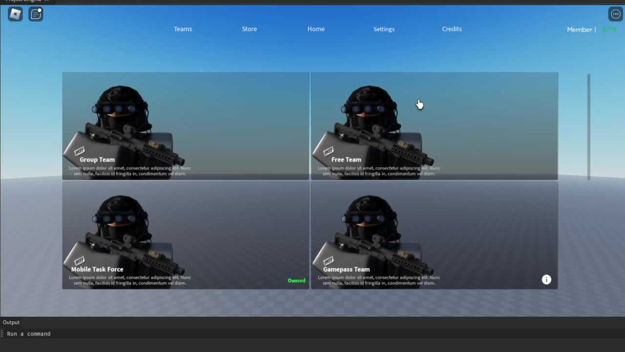Click the green $775 currency balance

click(x=606, y=29)
